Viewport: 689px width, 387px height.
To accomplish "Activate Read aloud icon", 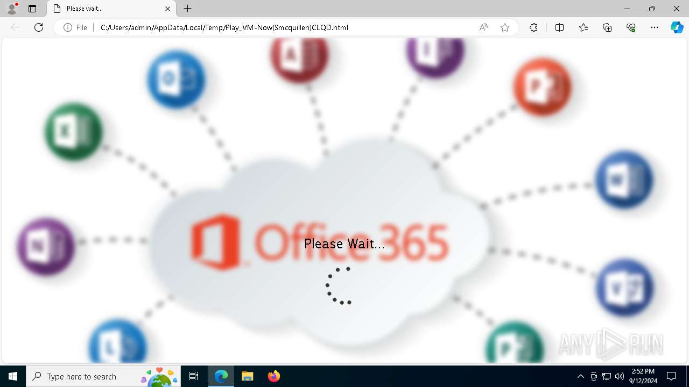I will coord(483,27).
